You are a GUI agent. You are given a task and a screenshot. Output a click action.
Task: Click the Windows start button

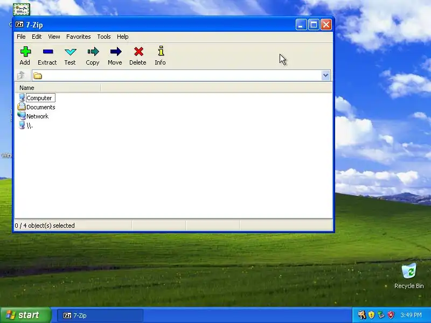pyautogui.click(x=25, y=315)
